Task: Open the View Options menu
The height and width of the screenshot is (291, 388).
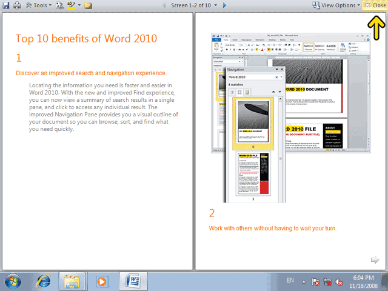Action: click(336, 5)
